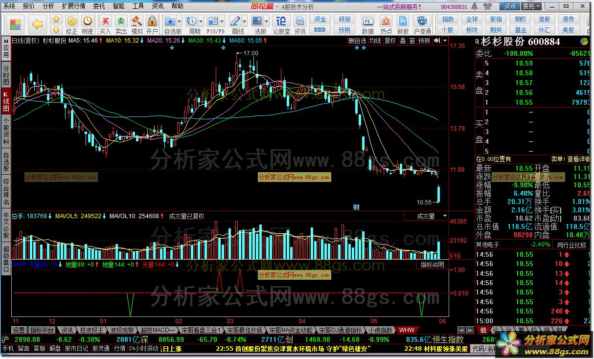Toggle 叠 overlay mode
Viewport: 594px width, 359px height.
coord(403,41)
